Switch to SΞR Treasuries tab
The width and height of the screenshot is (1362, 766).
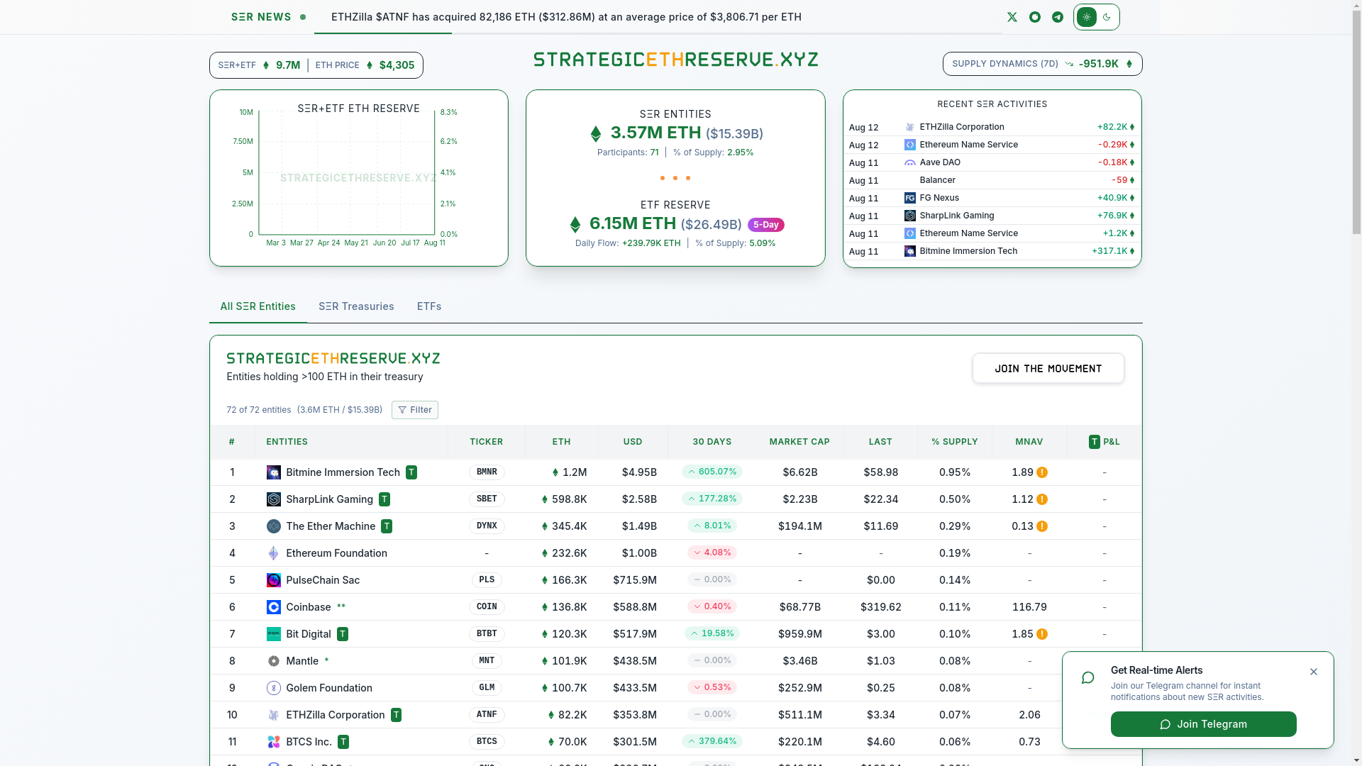tap(356, 306)
